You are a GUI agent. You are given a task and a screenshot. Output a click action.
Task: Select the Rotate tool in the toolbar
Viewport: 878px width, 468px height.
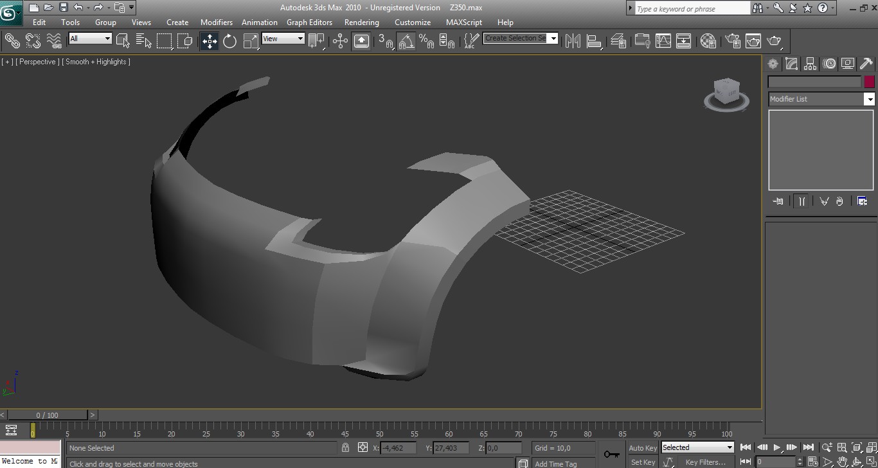click(229, 42)
